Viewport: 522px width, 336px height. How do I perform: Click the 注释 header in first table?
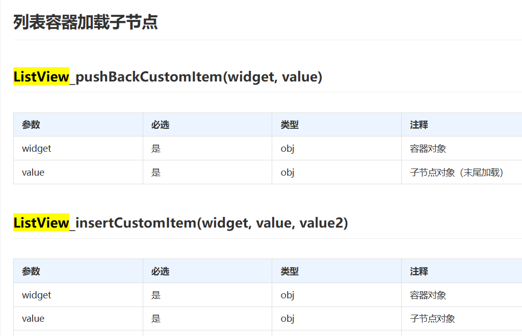(419, 125)
